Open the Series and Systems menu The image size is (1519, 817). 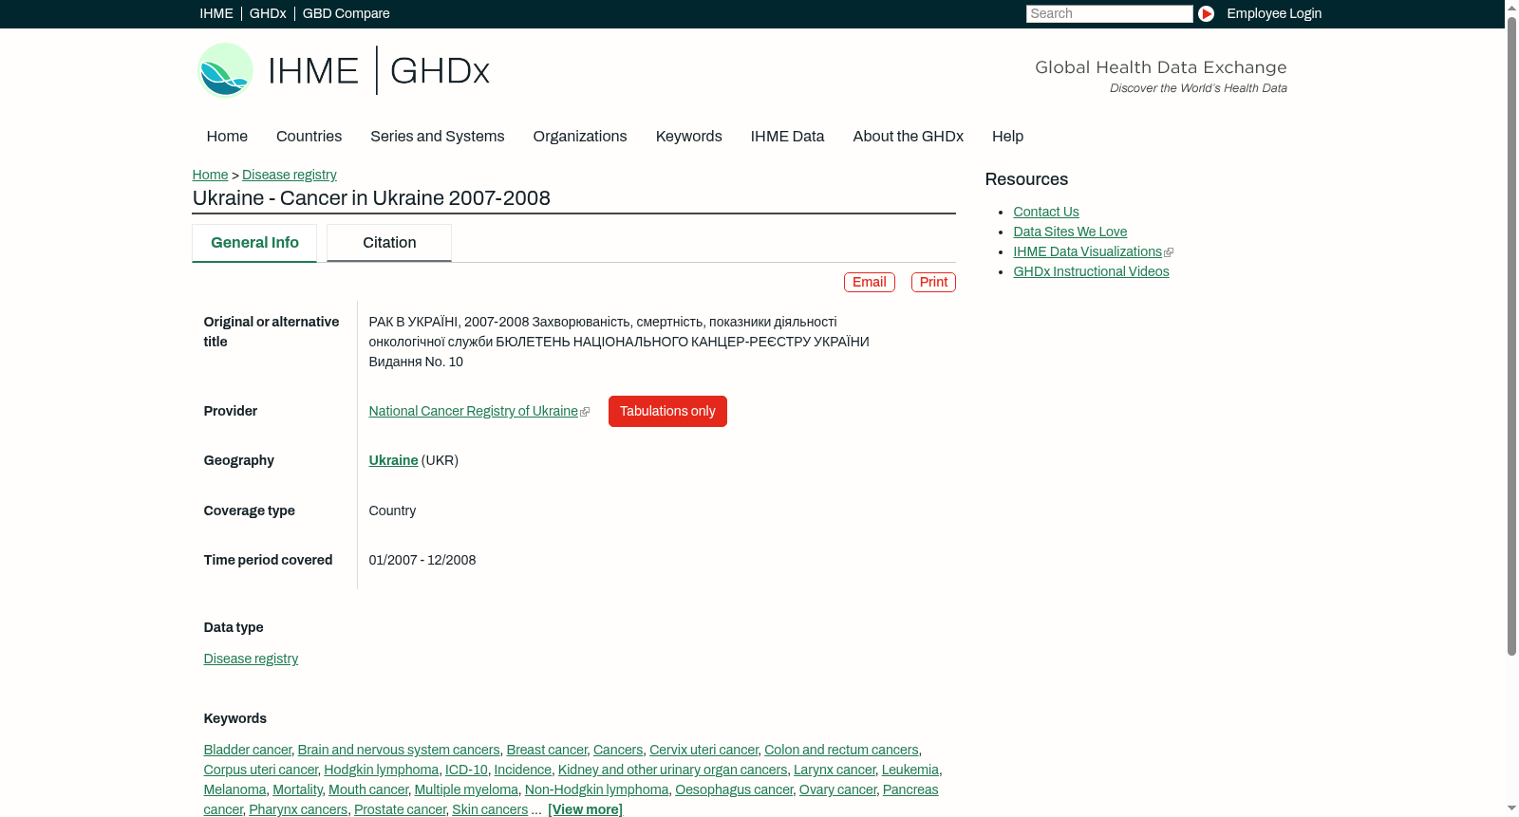(437, 137)
